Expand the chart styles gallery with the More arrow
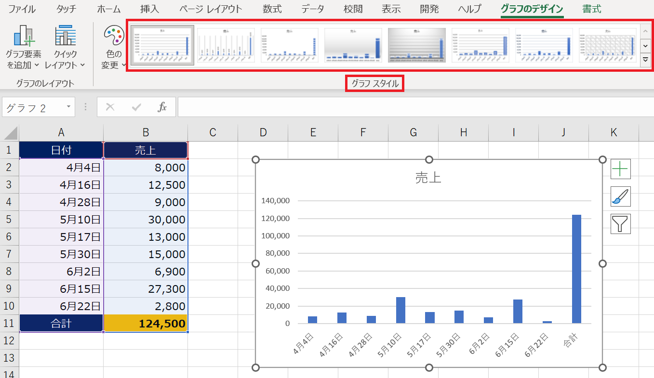The width and height of the screenshot is (654, 378). [x=645, y=60]
